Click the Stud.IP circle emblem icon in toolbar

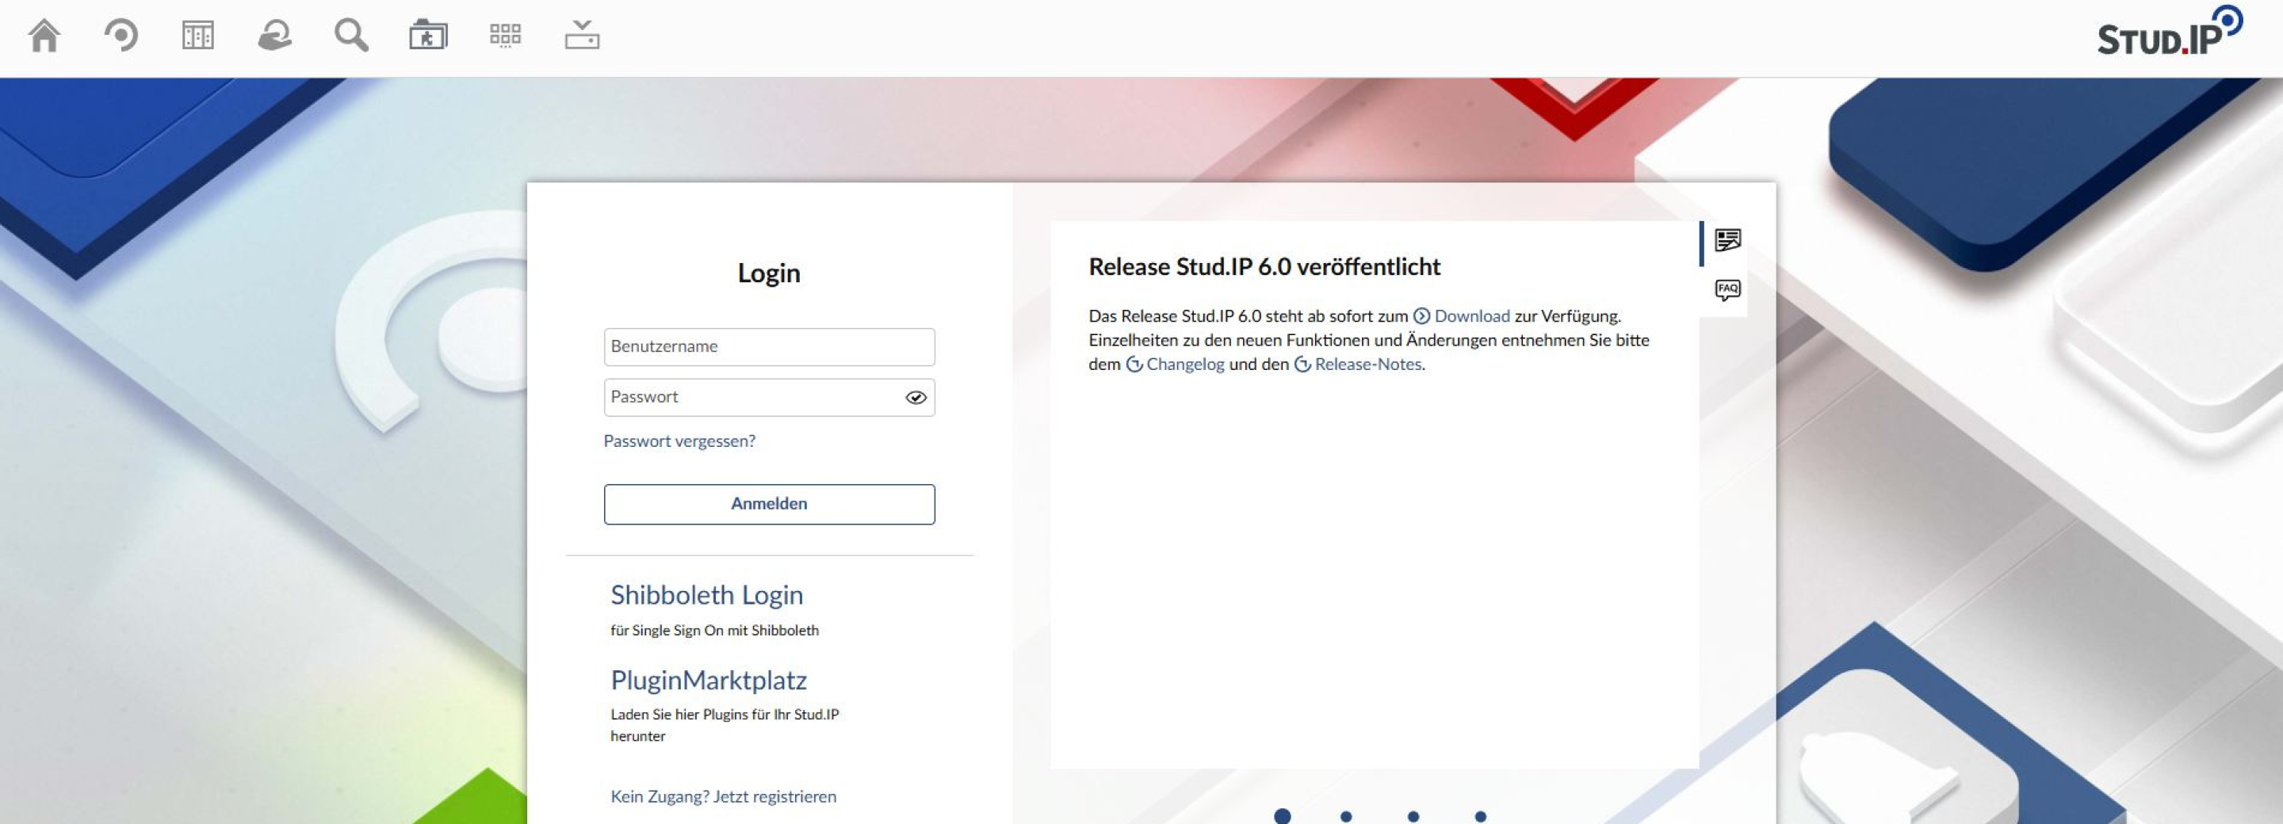point(121,36)
